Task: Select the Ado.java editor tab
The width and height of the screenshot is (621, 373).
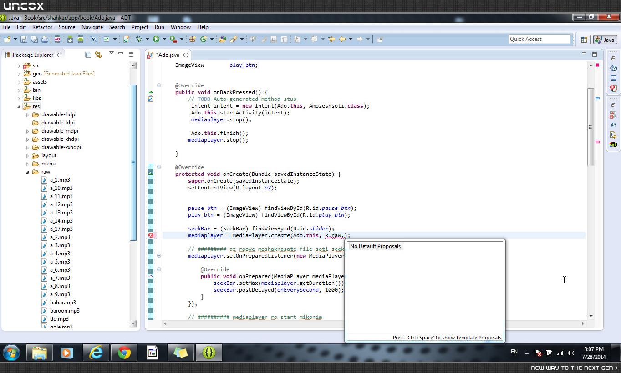Action: [x=168, y=55]
